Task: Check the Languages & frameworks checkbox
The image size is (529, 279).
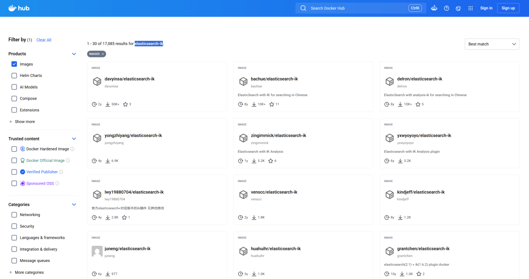Action: [x=14, y=237]
